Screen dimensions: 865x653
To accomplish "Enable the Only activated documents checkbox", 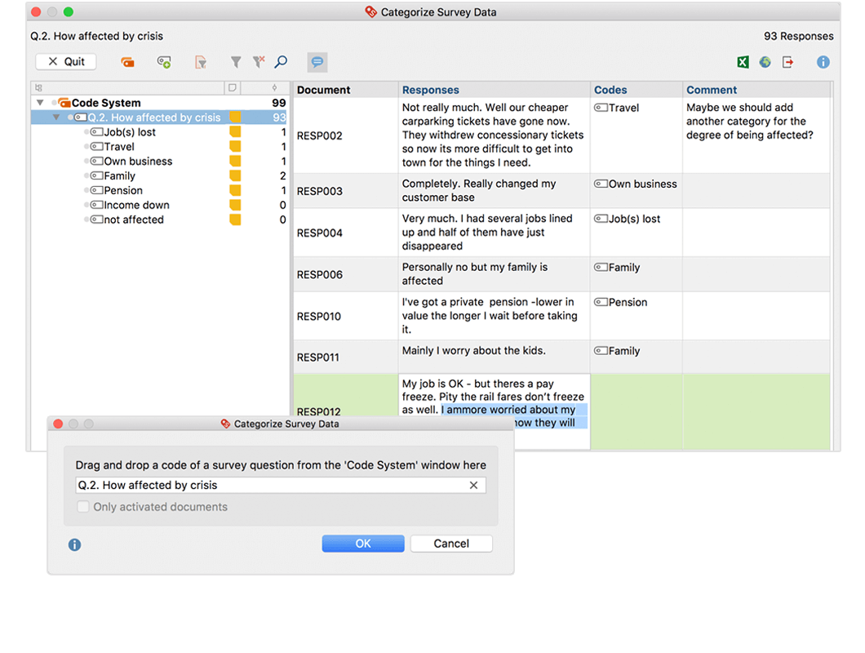I will (x=82, y=507).
